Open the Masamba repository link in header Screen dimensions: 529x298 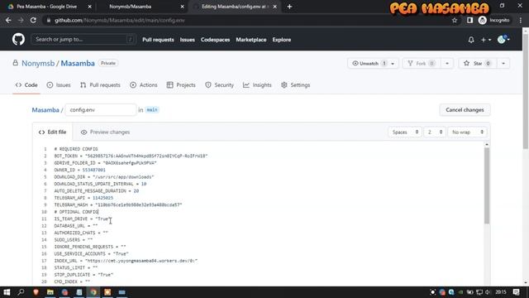[78, 63]
